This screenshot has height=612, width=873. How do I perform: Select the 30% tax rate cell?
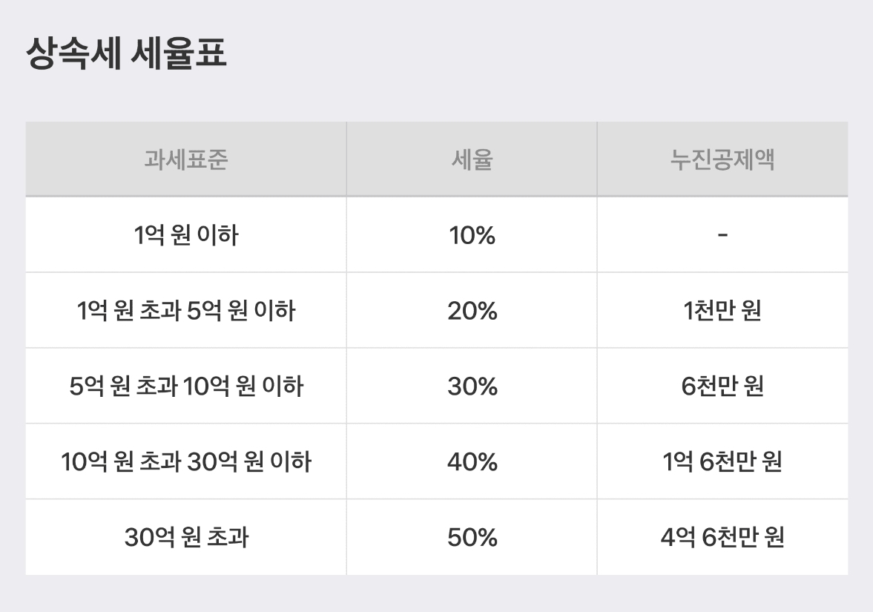point(472,387)
